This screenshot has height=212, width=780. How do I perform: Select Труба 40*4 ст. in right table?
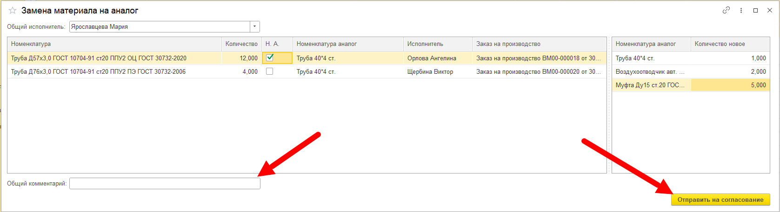click(x=651, y=58)
